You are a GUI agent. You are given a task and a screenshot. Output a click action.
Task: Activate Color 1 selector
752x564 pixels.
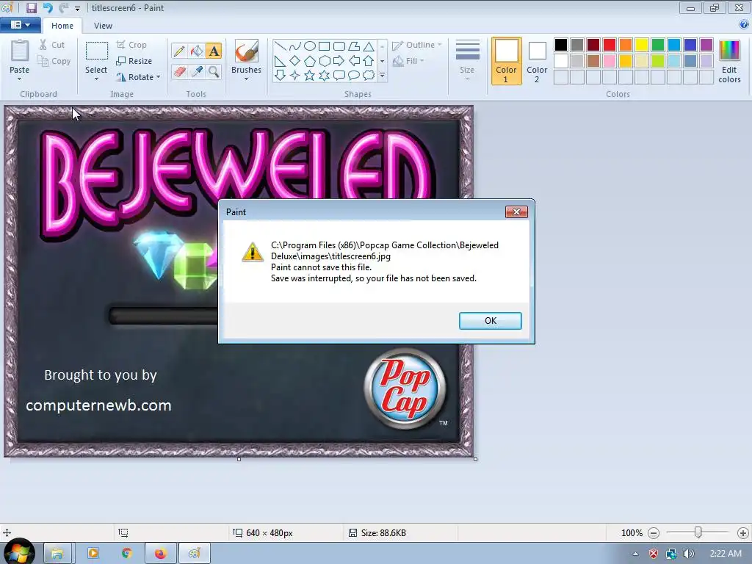pos(507,61)
